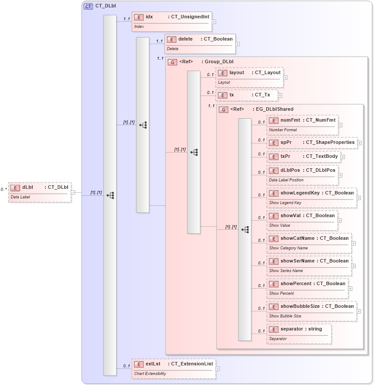Expand the idx element with its plus icon
This screenshot has width=374, height=385.
[213, 22]
